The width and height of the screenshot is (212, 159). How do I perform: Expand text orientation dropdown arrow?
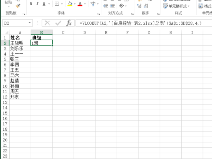(x=126, y=6)
